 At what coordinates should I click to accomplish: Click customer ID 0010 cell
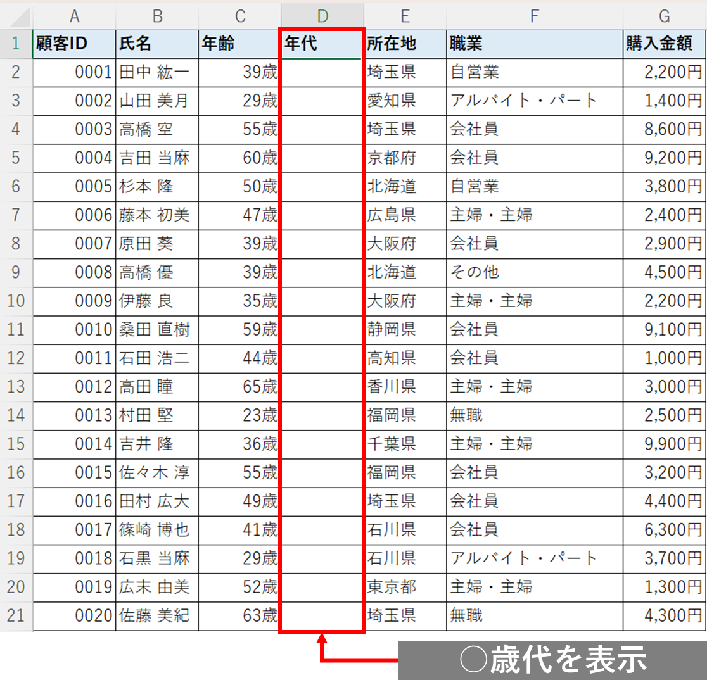tap(74, 330)
